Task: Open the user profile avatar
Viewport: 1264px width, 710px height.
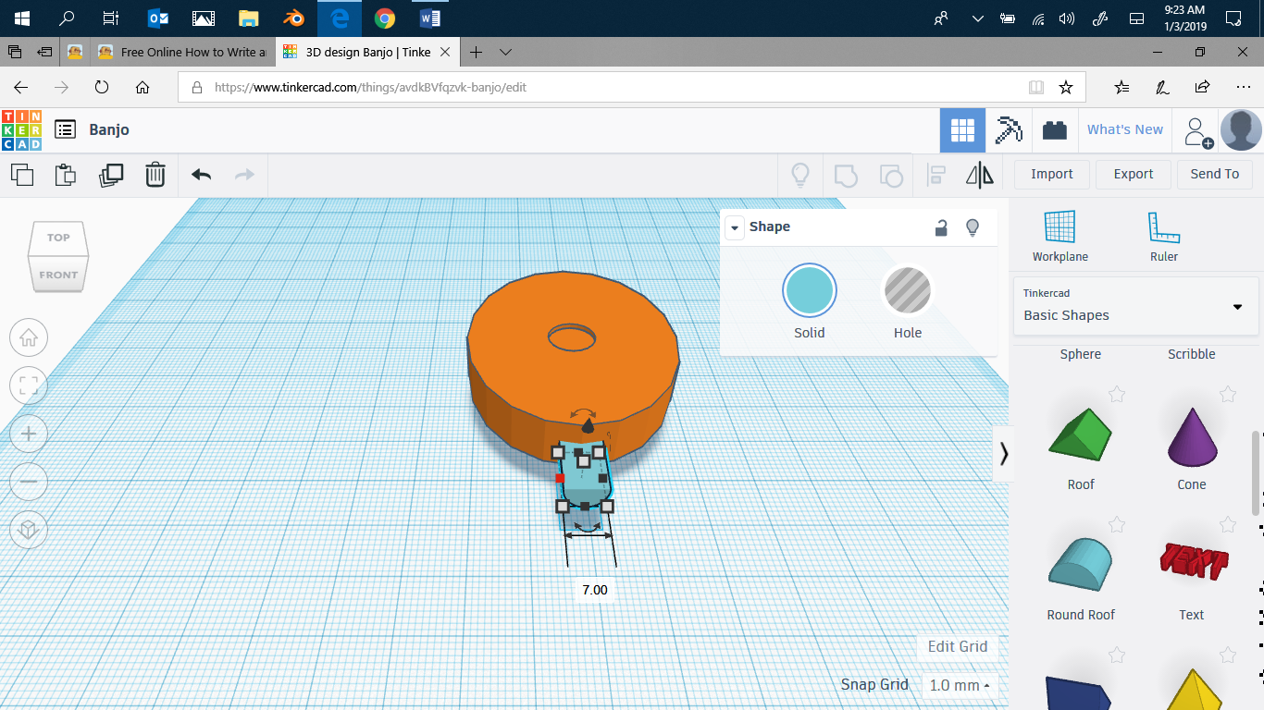Action: coord(1241,130)
